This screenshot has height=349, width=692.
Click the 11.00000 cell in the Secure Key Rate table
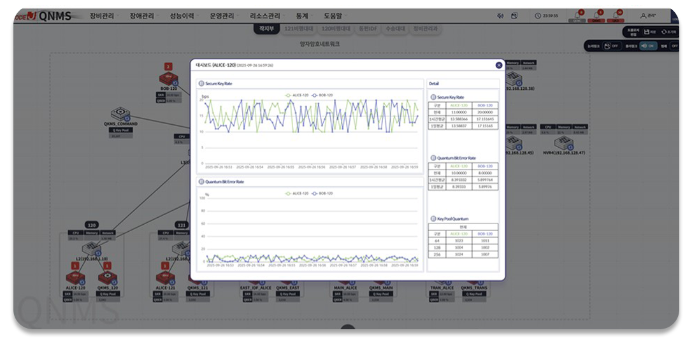click(459, 113)
